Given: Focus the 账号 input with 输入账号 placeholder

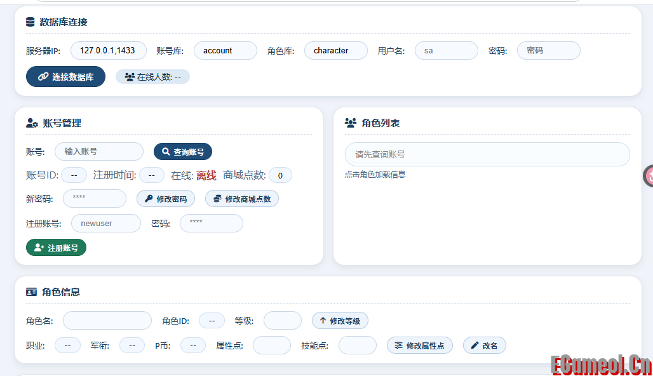Looking at the screenshot, I should pyautogui.click(x=99, y=152).
